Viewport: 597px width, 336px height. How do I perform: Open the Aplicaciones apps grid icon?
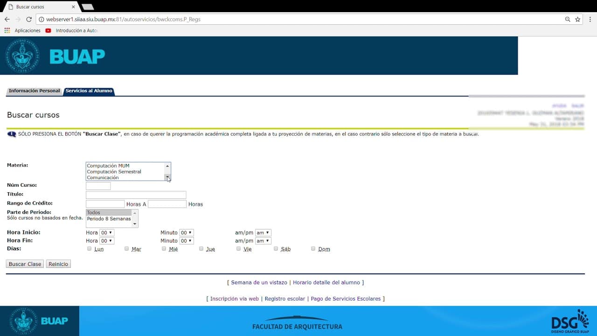pos(7,30)
